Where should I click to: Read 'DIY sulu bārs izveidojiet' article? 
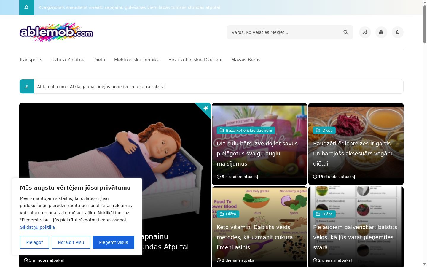(x=257, y=153)
